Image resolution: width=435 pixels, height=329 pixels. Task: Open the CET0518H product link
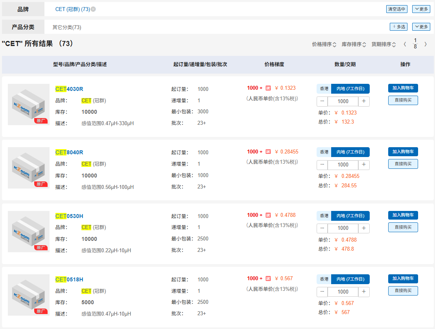pyautogui.click(x=69, y=279)
